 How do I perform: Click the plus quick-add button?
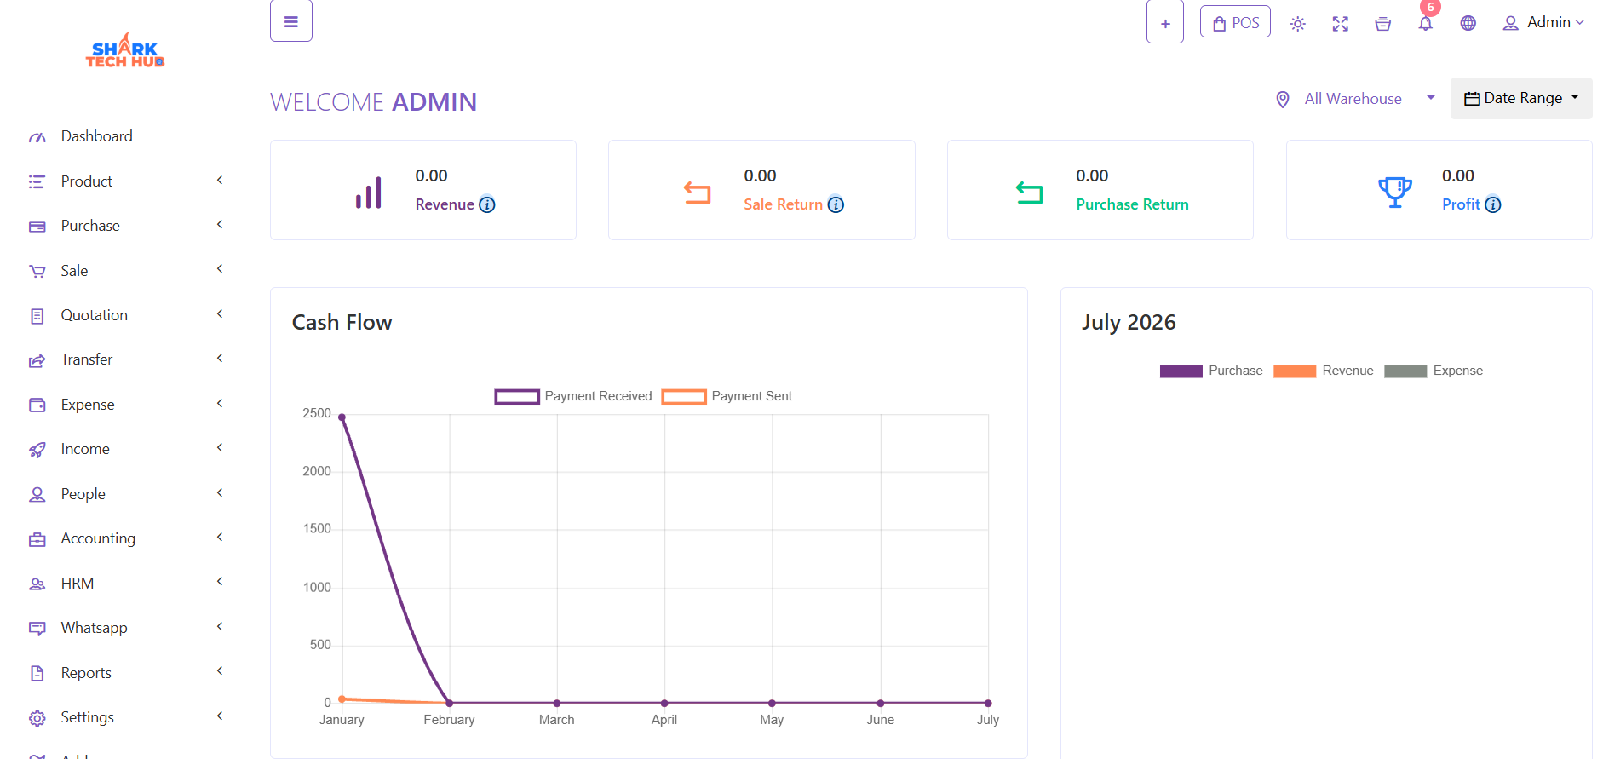[x=1165, y=22]
